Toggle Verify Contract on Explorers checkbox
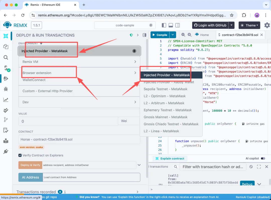Viewport: 271px width, 200px height. click(20, 155)
